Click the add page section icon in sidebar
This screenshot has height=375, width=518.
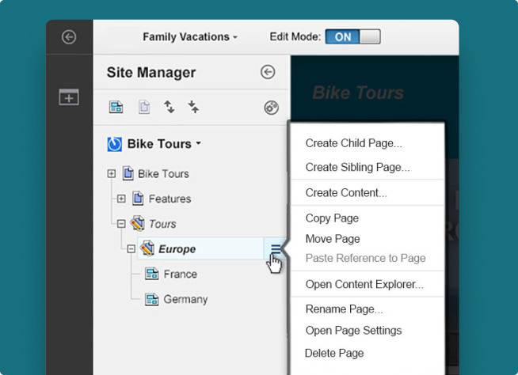coord(69,97)
